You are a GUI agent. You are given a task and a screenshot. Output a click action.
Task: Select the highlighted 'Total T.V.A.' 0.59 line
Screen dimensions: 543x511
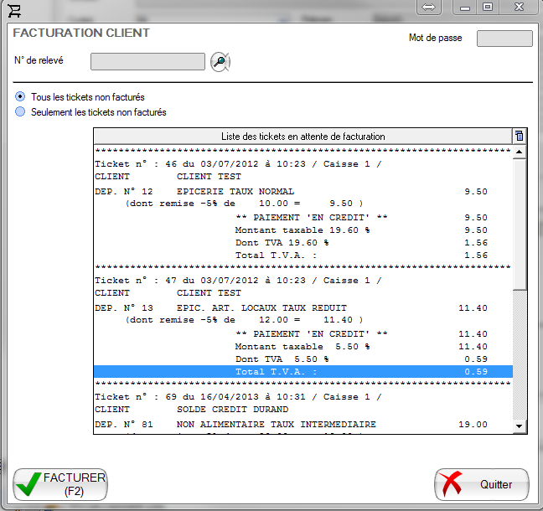click(x=302, y=371)
